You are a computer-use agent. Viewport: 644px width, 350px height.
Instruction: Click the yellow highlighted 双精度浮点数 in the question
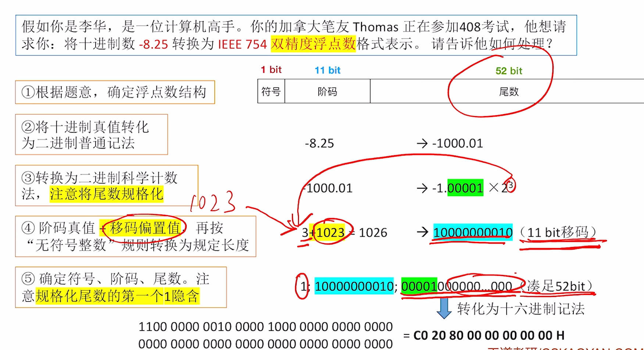(313, 44)
